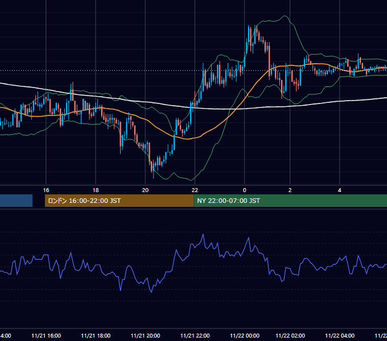The image size is (387, 341).
Task: Click the 11/22 04:00 timestamp label
Action: (340, 335)
